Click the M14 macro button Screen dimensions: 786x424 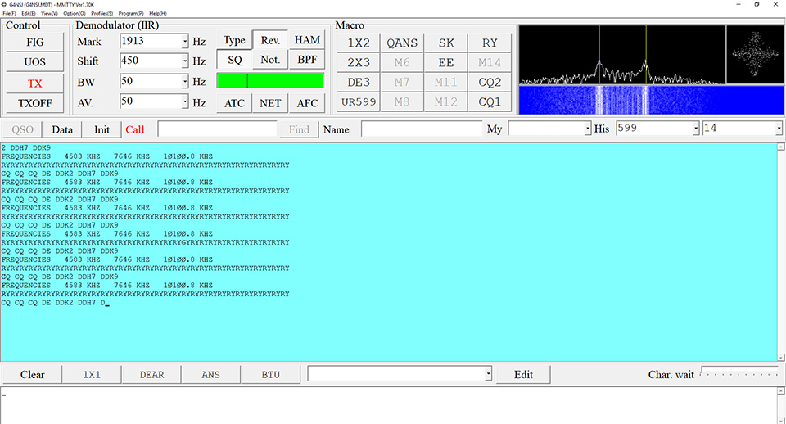tap(490, 63)
